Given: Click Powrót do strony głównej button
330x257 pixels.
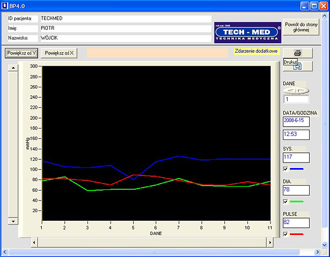Looking at the screenshot, I should point(301,27).
